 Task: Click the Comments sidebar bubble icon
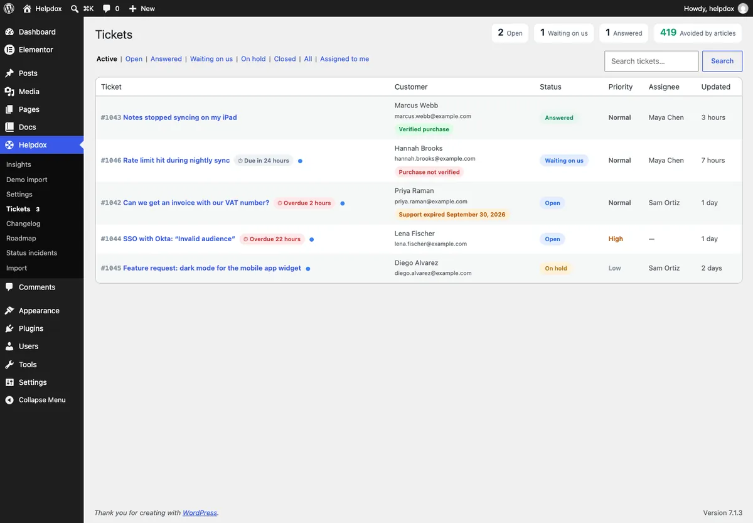click(x=9, y=287)
